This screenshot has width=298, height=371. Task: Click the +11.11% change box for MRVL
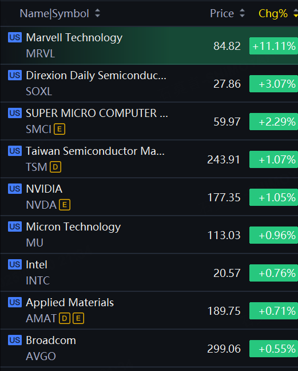click(274, 46)
